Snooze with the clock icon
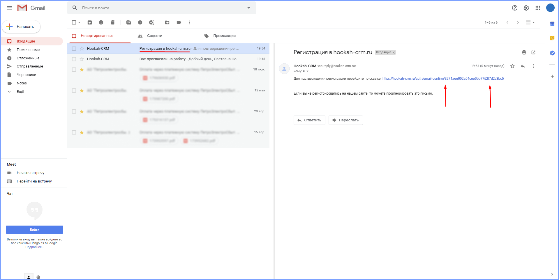559x280 pixels. point(140,22)
